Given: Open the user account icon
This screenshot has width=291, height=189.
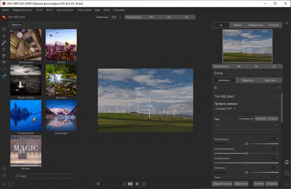Looking at the screenshot, I should (x=4, y=168).
